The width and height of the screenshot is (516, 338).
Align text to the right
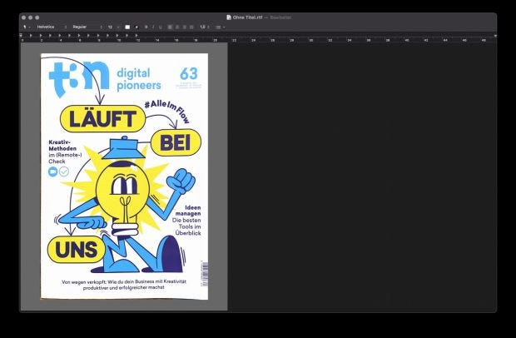[184, 27]
